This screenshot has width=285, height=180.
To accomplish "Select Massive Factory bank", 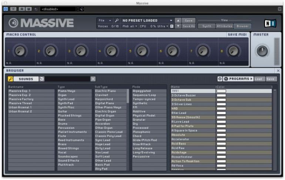I will click(31, 99).
